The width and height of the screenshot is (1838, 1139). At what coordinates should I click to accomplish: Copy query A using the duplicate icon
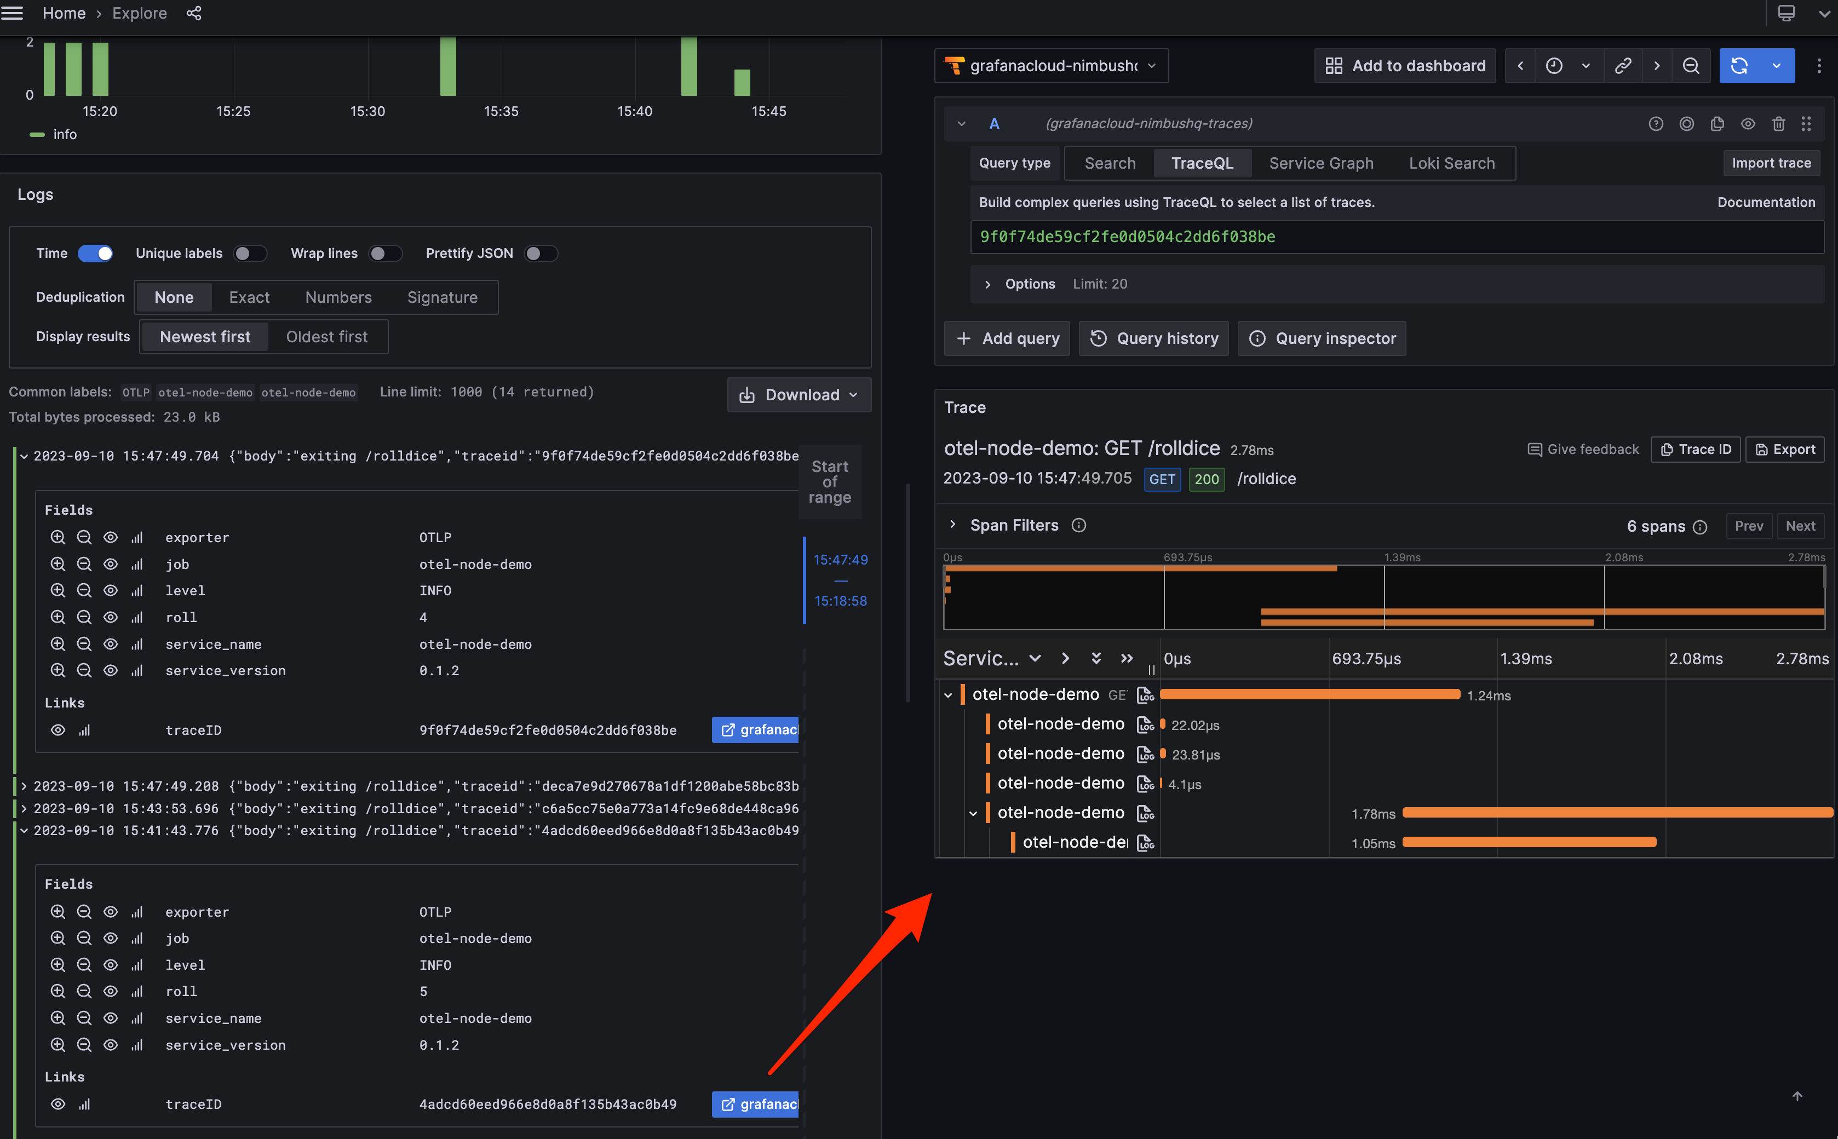tap(1718, 124)
